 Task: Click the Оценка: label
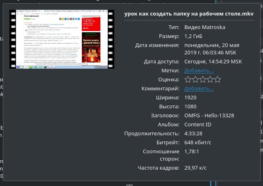169,80
